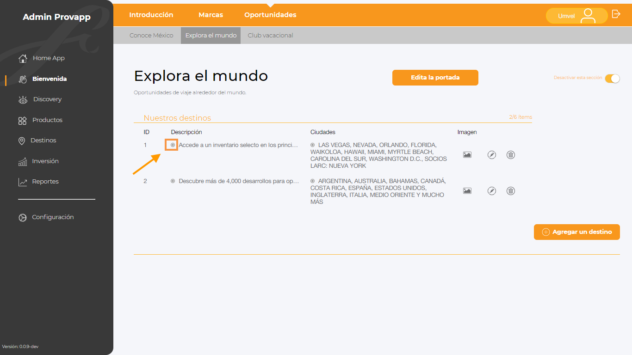Switch to the Marcas top tab
632x355 pixels.
click(211, 15)
